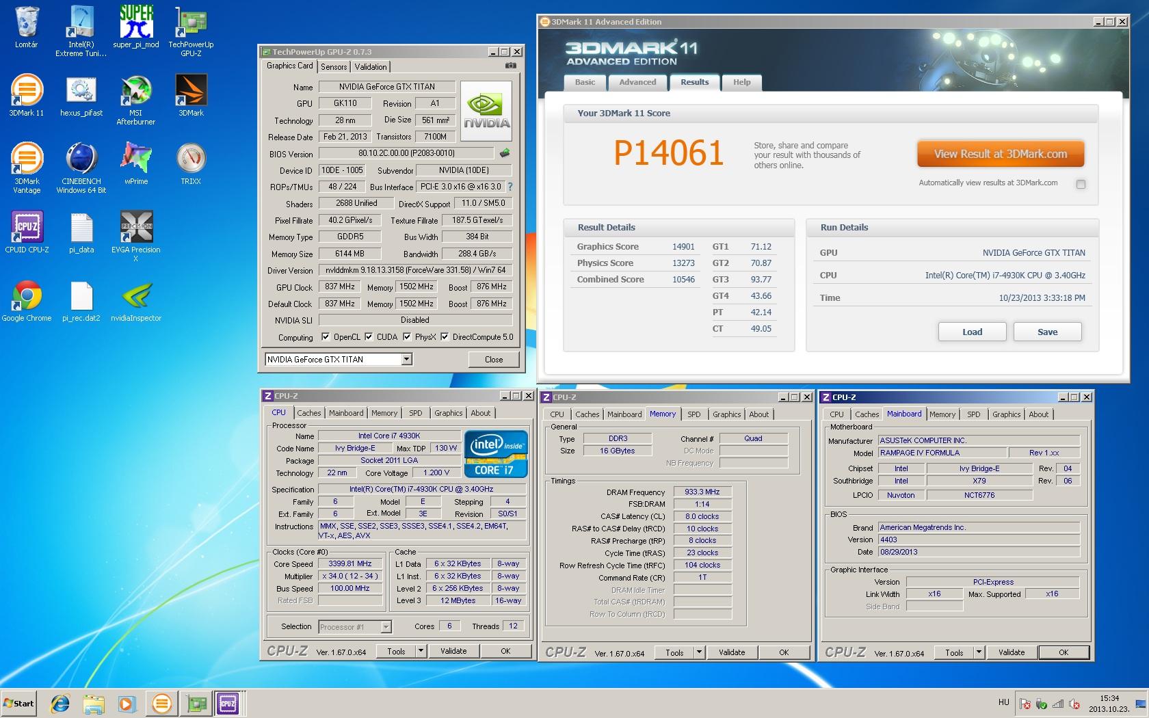Image resolution: width=1149 pixels, height=718 pixels.
Task: Expand Tools dropdown arrow in CPU-Z CPU window
Action: pyautogui.click(x=421, y=651)
